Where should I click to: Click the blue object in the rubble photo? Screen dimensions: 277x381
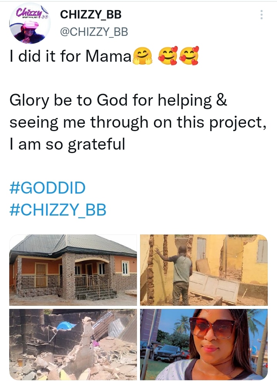pos(66,326)
